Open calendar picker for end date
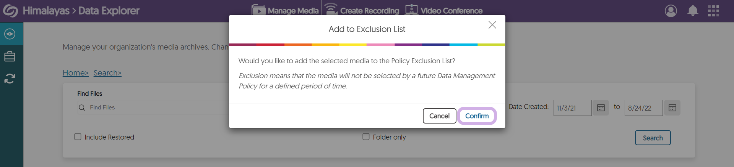Screen dimensions: 734x167 672,108
